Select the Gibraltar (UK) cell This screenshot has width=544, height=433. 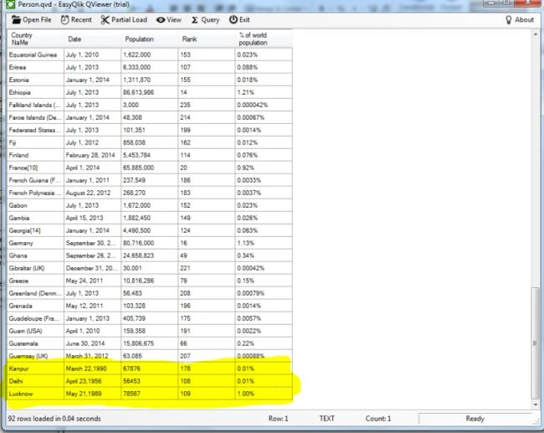[35, 268]
